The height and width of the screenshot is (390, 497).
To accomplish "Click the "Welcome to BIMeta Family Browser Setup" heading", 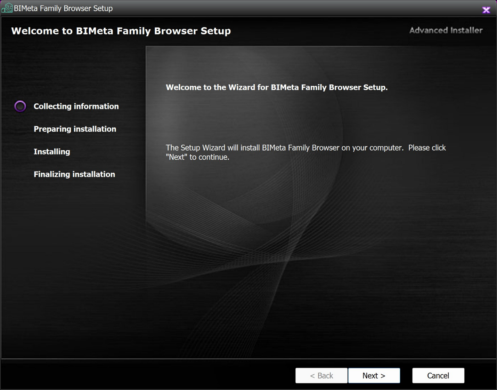I will click(121, 31).
